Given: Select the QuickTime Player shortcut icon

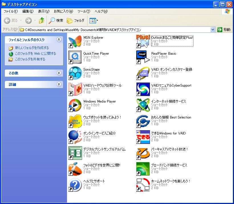Looking at the screenshot, I should click(x=75, y=57).
